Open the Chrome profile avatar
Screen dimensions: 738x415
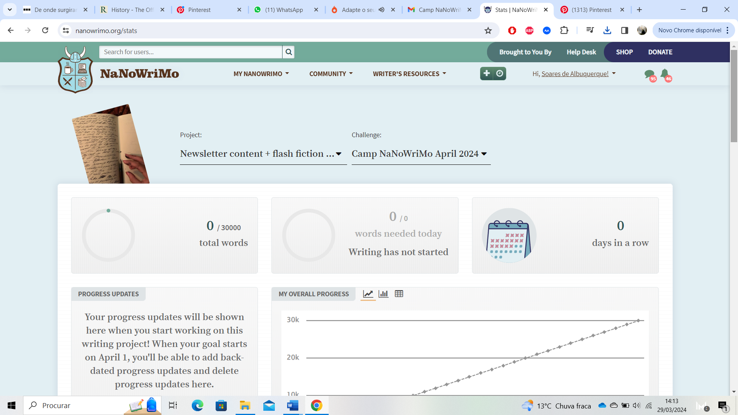[x=642, y=30]
